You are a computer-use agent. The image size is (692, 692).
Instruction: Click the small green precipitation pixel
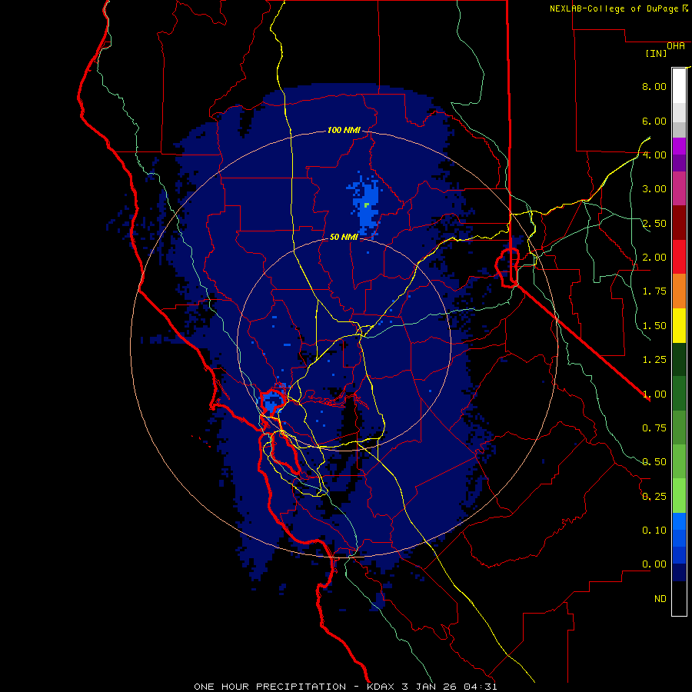point(367,205)
